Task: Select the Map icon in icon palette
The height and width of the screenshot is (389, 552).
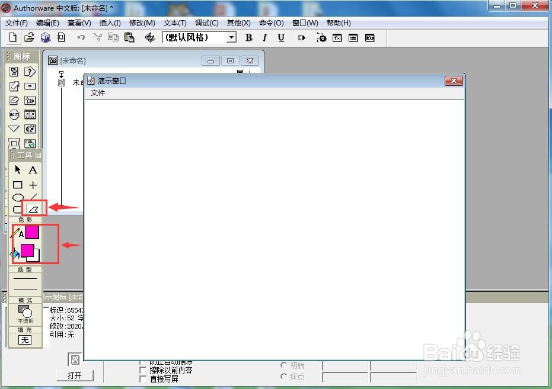Action: pyautogui.click(x=30, y=101)
